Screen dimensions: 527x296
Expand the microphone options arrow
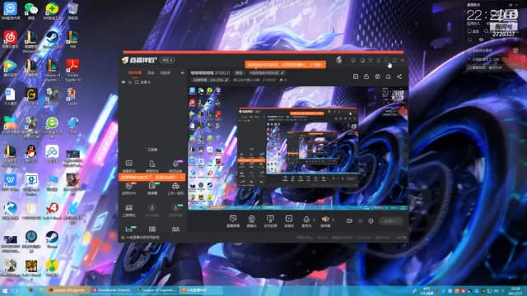[315, 220]
